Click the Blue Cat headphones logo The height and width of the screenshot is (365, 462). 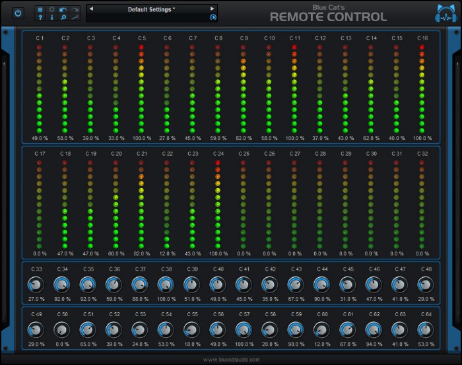coord(446,13)
